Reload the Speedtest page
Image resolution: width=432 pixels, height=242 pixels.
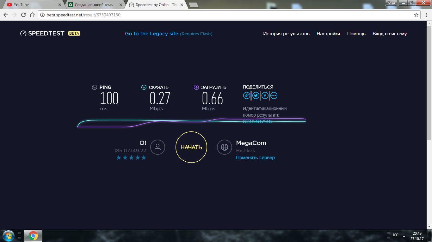coord(23,15)
